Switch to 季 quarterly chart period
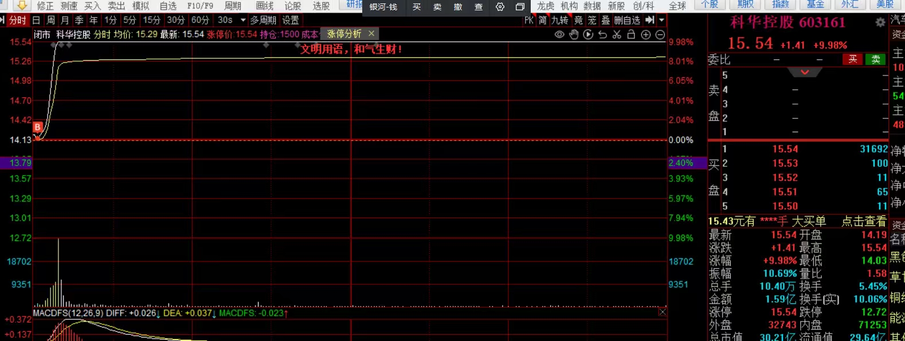The image size is (905, 341). (80, 20)
